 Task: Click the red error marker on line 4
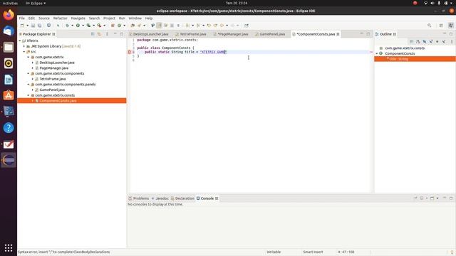130,52
